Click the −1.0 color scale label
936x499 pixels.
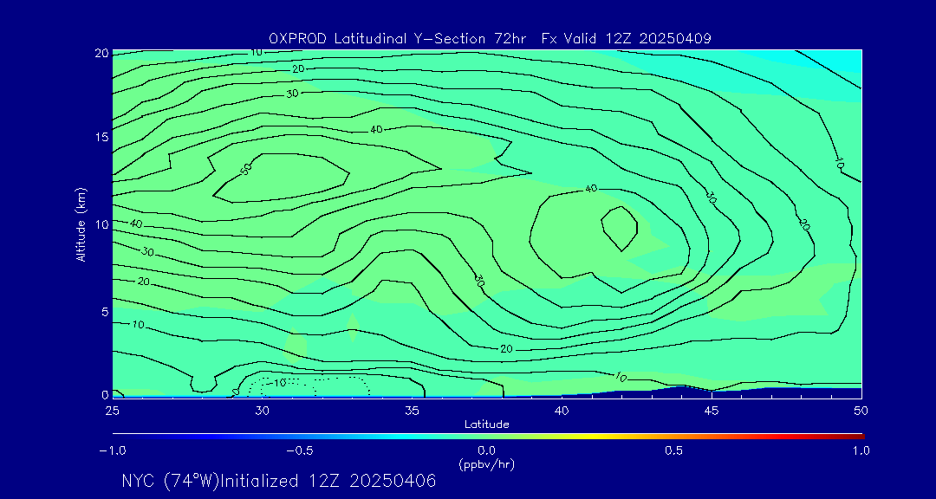pyautogui.click(x=112, y=450)
